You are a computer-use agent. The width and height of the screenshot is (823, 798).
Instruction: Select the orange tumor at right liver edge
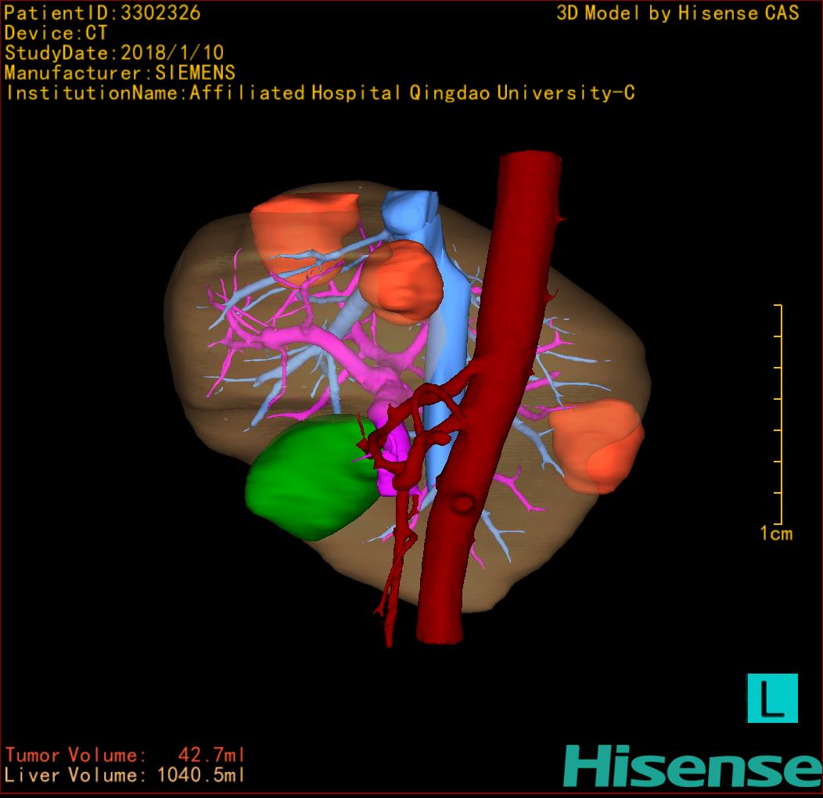[x=598, y=446]
